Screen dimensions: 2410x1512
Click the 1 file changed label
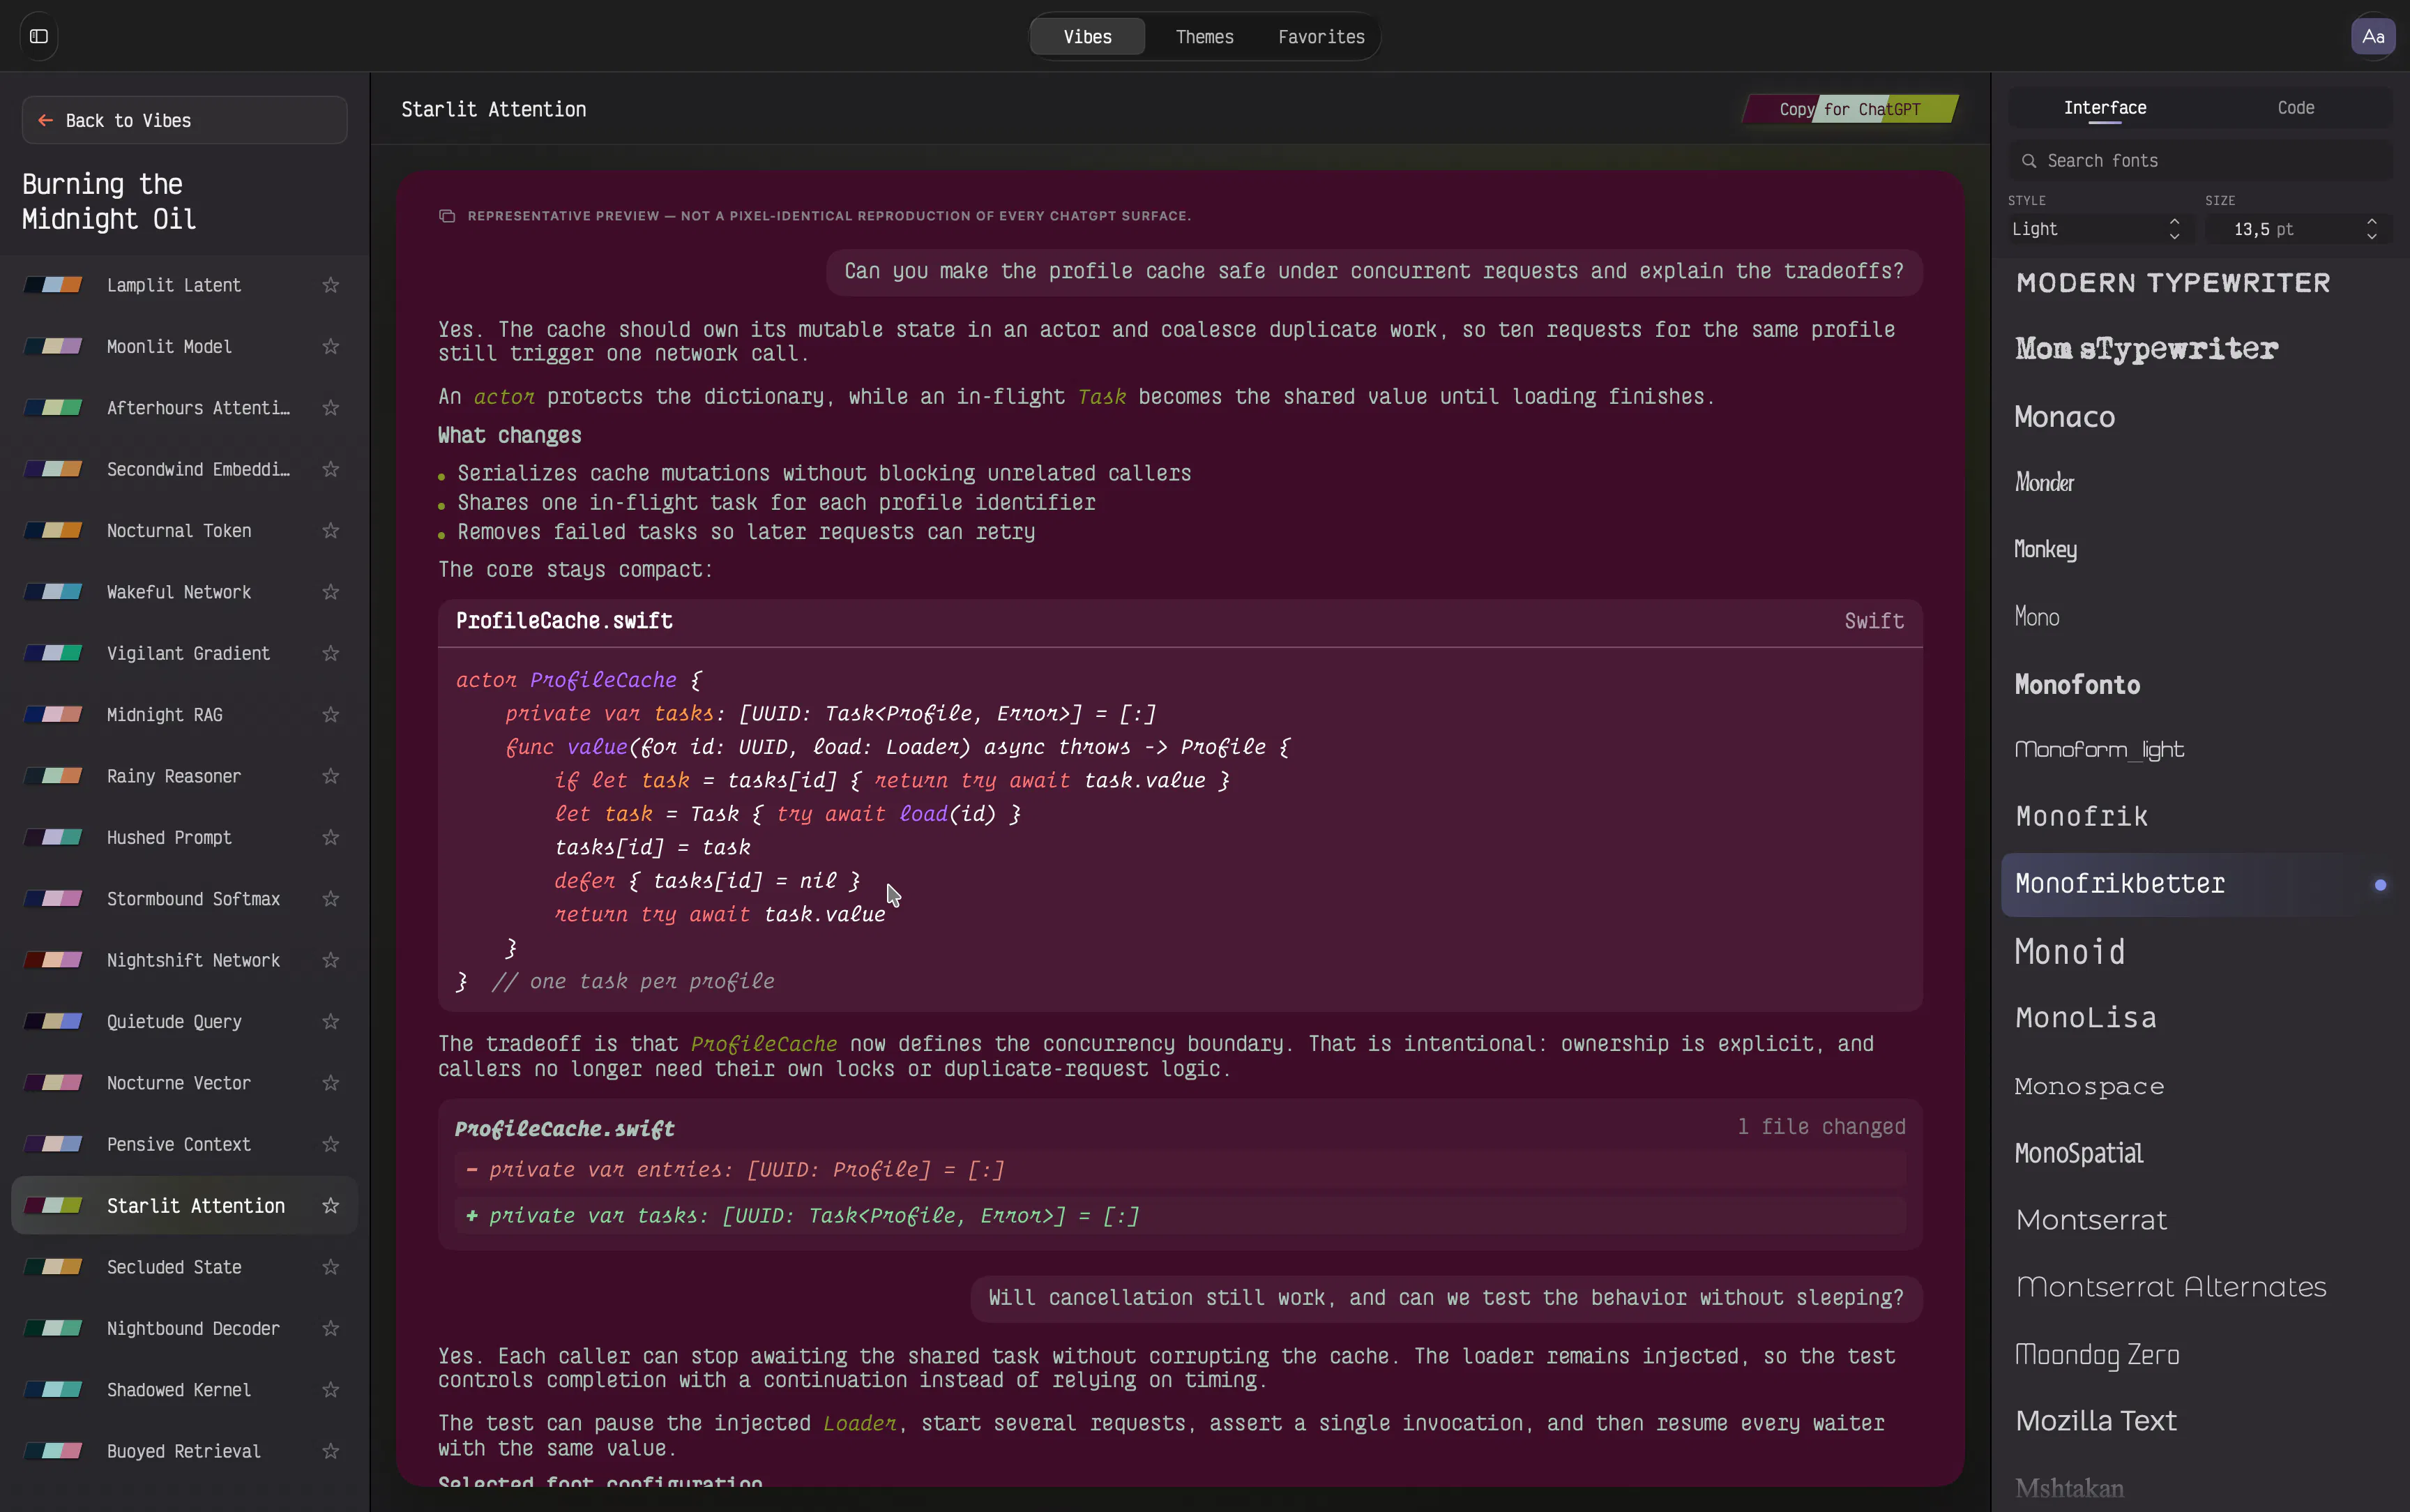point(1821,1127)
